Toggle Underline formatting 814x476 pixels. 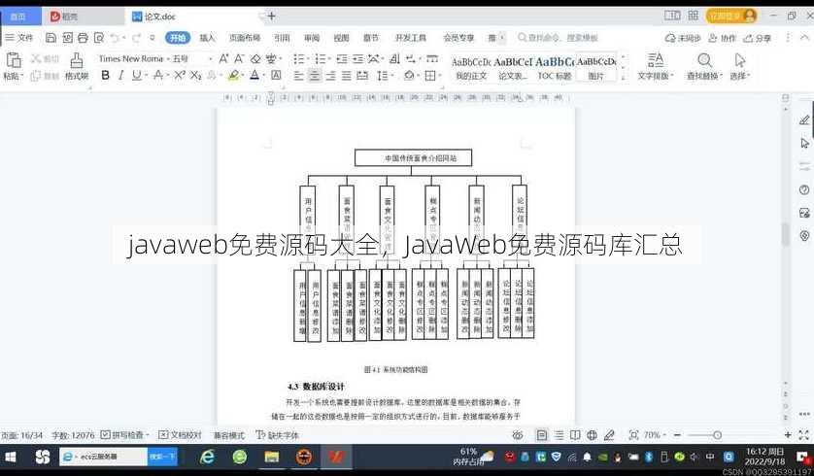point(136,76)
